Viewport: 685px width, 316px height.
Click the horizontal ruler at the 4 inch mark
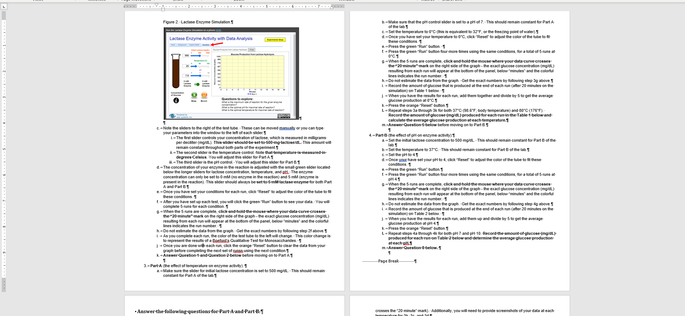(x=241, y=6)
